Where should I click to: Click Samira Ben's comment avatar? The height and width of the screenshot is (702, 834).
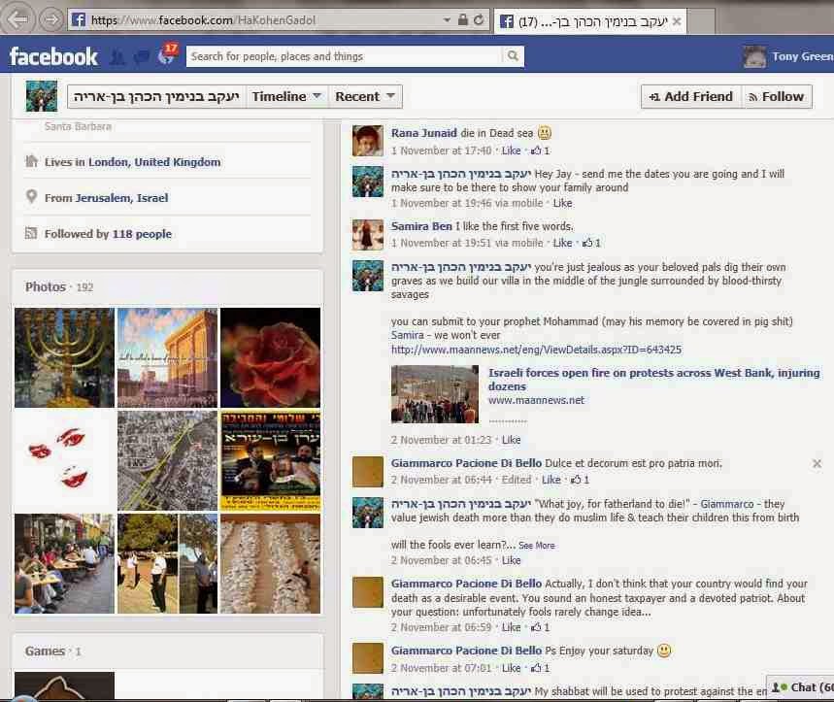368,235
